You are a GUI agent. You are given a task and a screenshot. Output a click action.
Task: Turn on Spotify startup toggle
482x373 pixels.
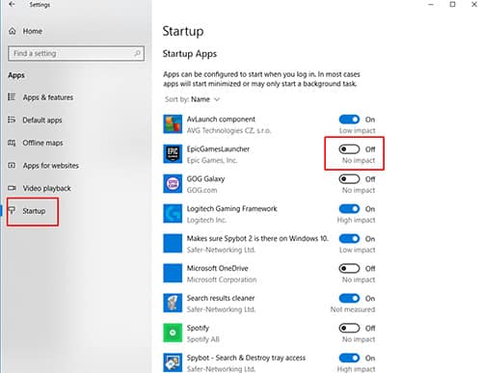coord(349,328)
